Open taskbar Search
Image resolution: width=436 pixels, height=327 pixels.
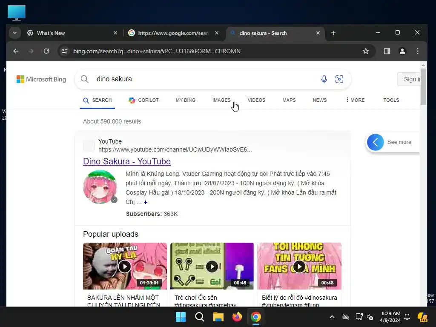coord(199,317)
